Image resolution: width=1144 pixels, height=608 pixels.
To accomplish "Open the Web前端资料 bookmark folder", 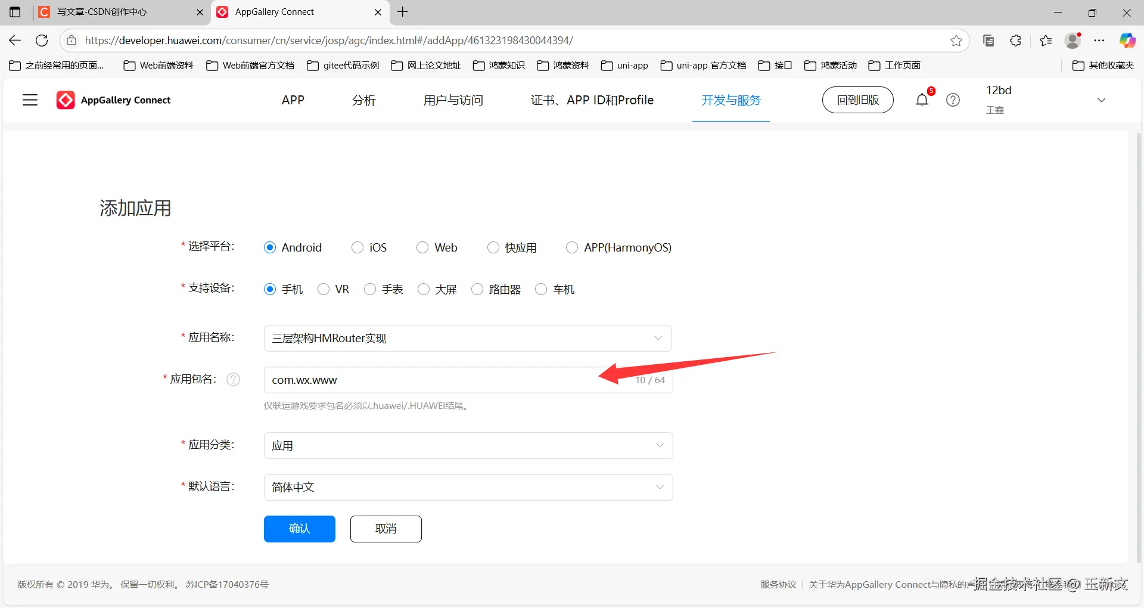I will tap(158, 66).
